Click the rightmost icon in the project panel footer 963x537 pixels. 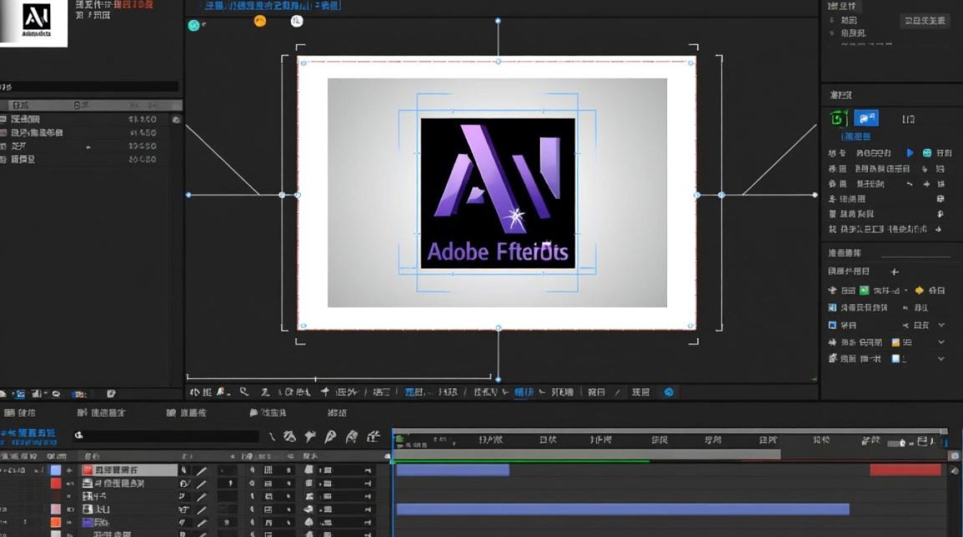pos(111,394)
